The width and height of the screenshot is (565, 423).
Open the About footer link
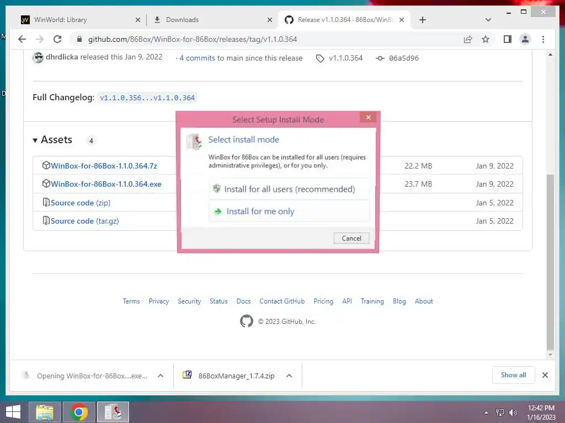pyautogui.click(x=424, y=301)
